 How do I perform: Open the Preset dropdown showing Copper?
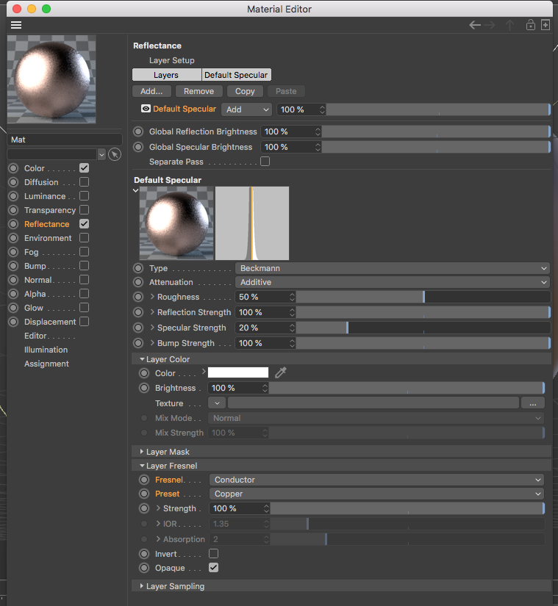(x=378, y=494)
